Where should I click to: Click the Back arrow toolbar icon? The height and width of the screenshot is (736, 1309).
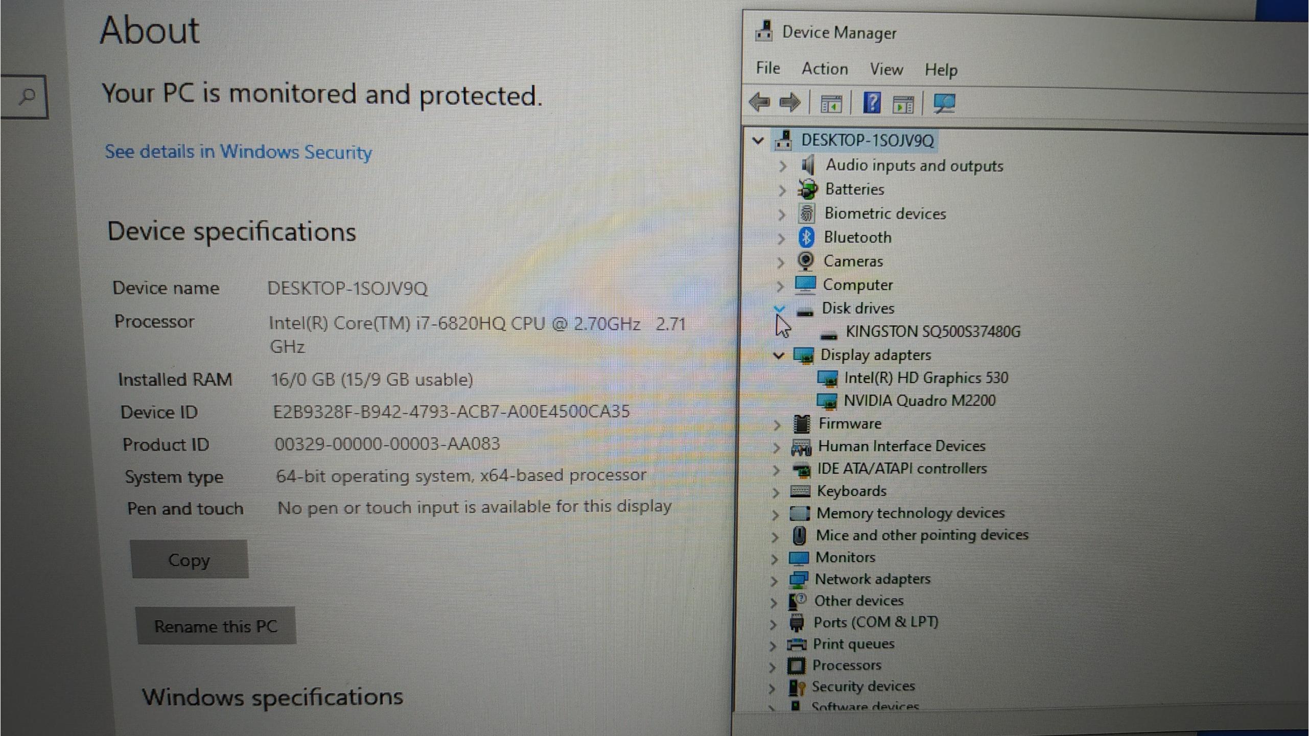click(759, 102)
